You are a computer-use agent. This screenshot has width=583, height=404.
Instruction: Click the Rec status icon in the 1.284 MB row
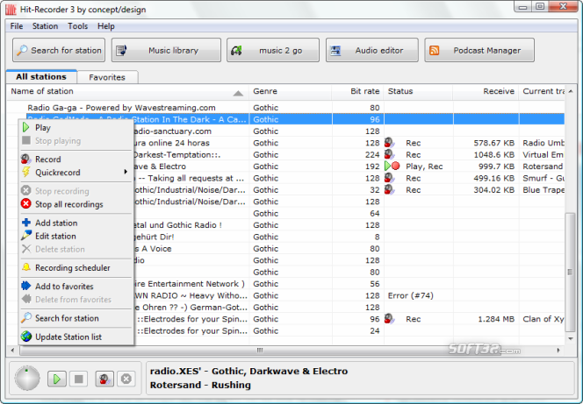389,319
